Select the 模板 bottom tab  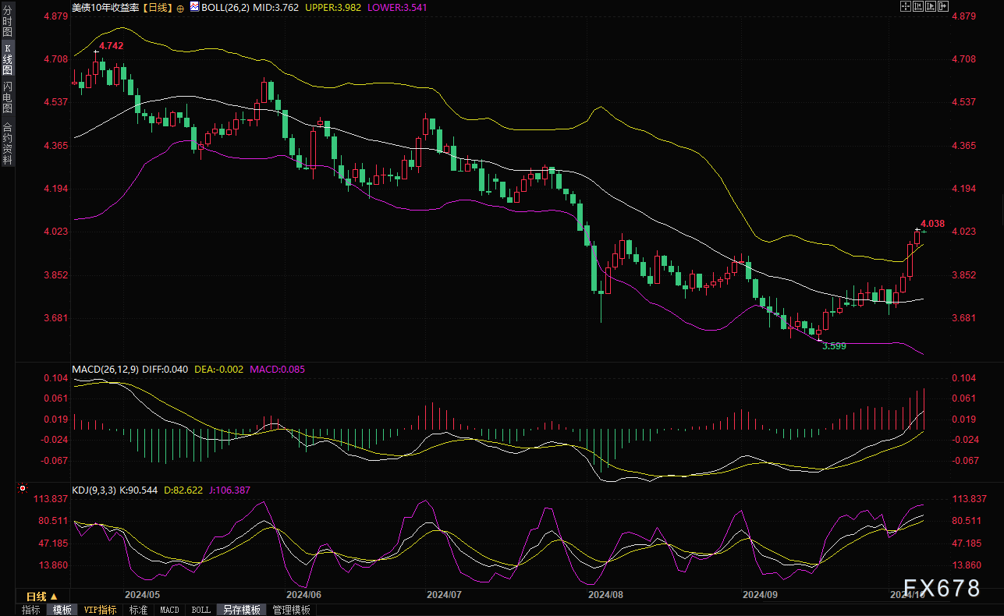[62, 610]
